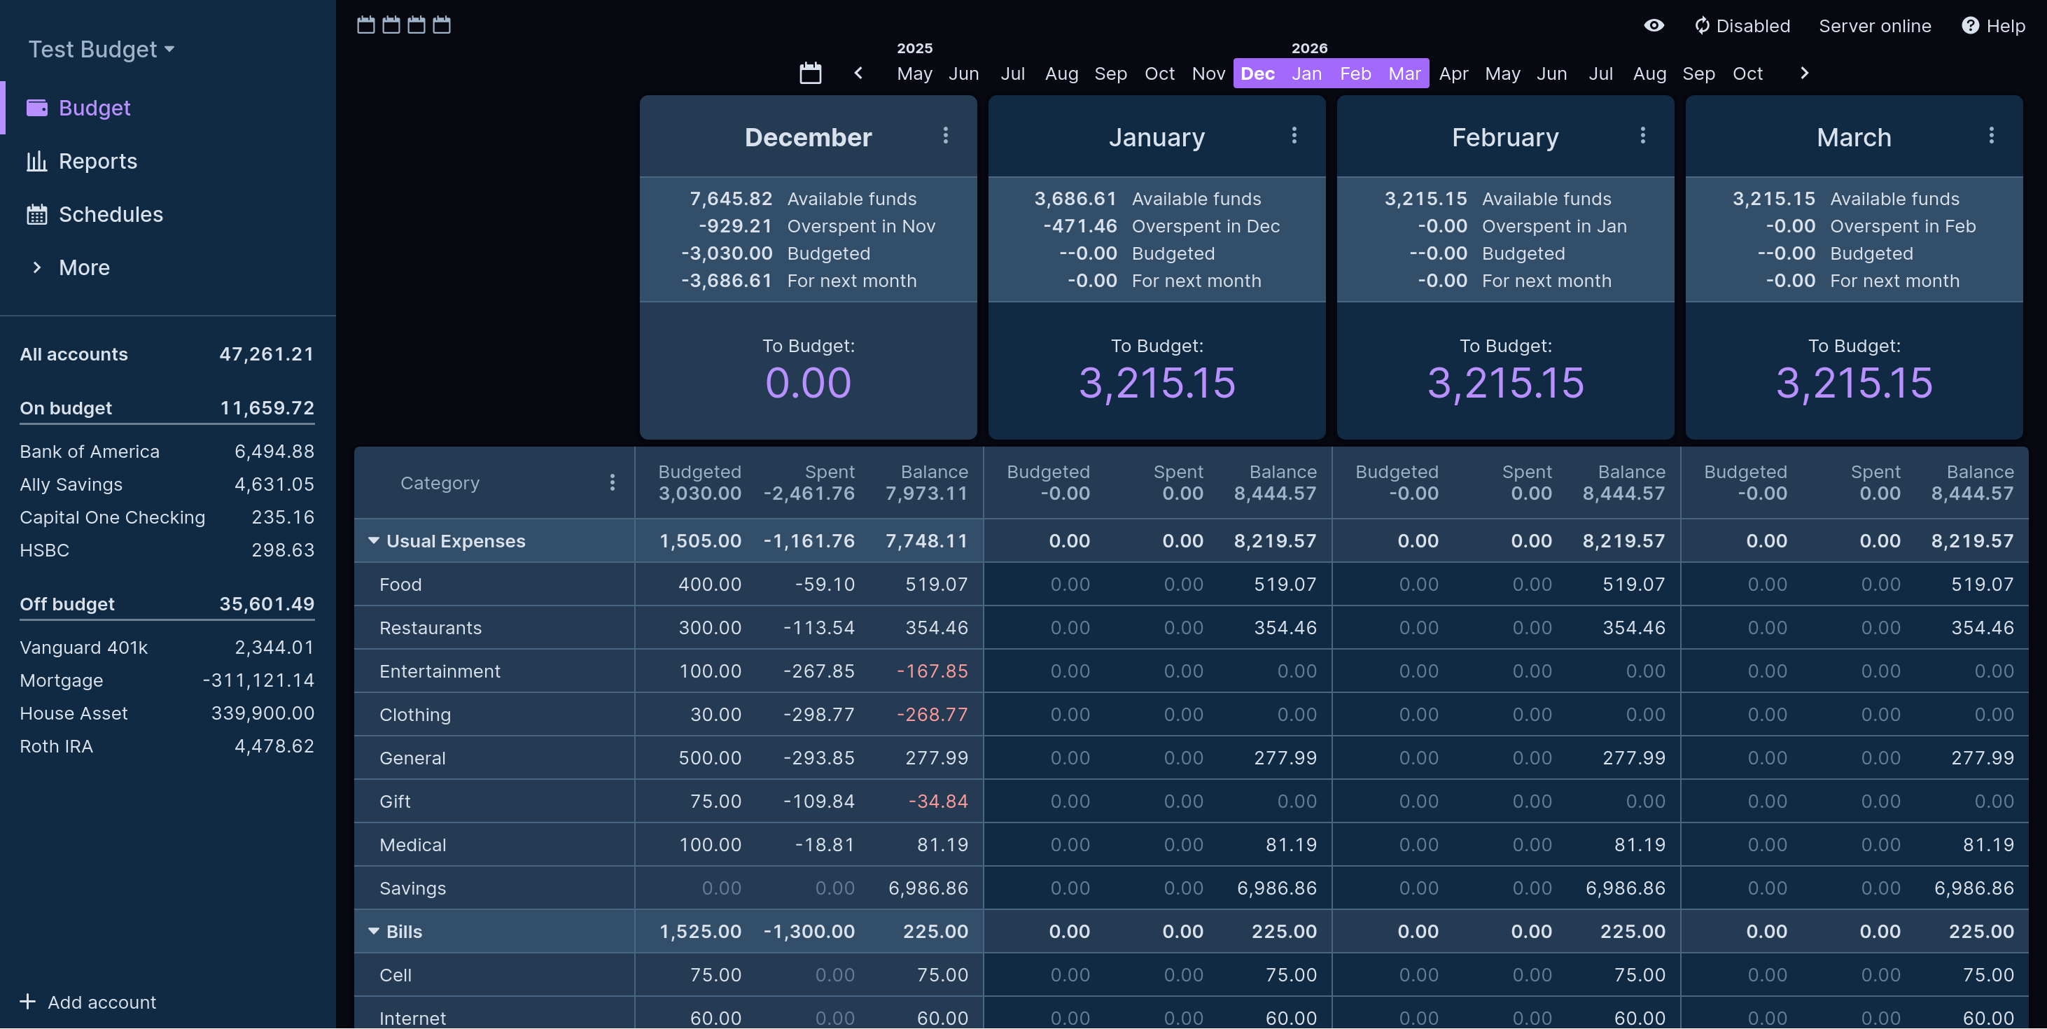Click the calendar icon left of month picker
The width and height of the screenshot is (2047, 1029).
810,73
